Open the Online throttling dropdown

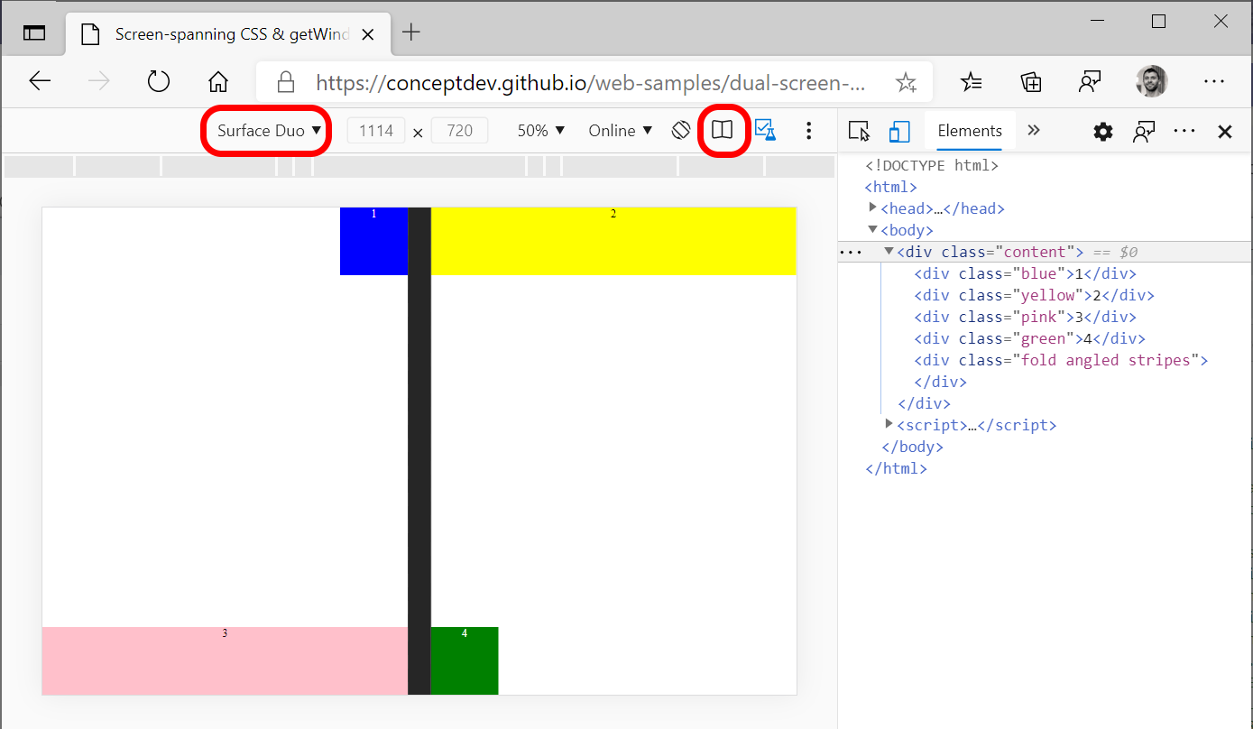tap(620, 131)
